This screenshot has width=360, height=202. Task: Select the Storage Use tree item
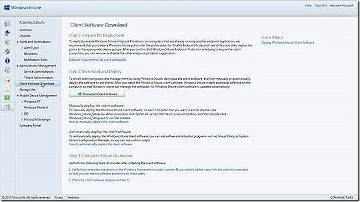(27, 90)
